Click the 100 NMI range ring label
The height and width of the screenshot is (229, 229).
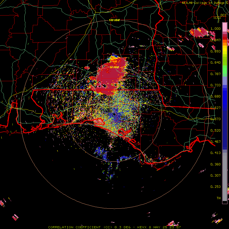tap(114, 20)
